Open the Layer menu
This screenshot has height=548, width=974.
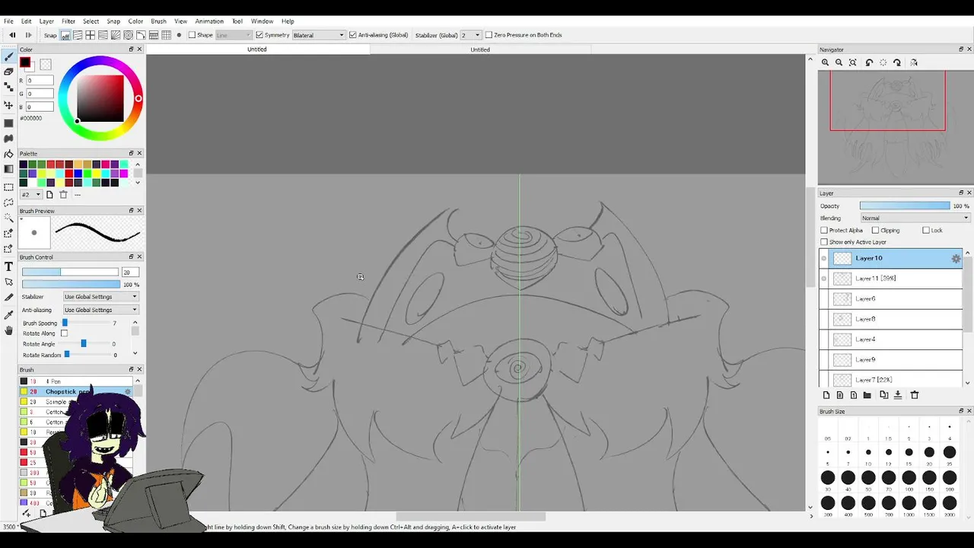46,21
